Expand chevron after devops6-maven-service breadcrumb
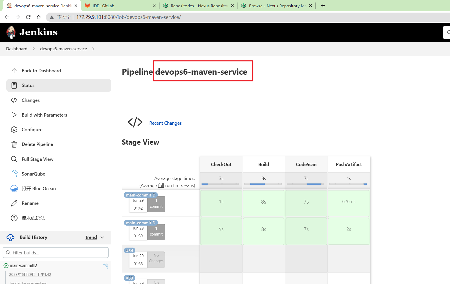The image size is (450, 284). point(93,49)
